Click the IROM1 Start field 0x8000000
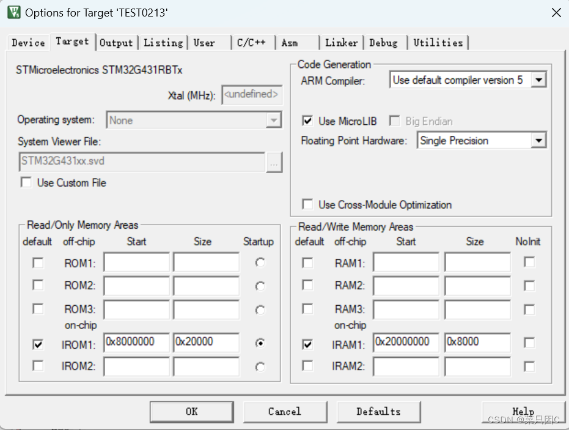 (136, 343)
